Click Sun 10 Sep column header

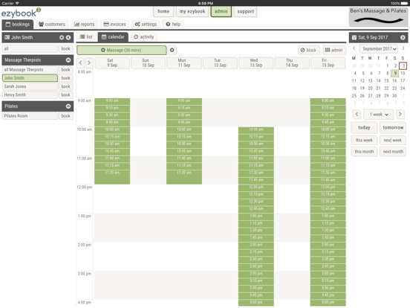(x=148, y=62)
